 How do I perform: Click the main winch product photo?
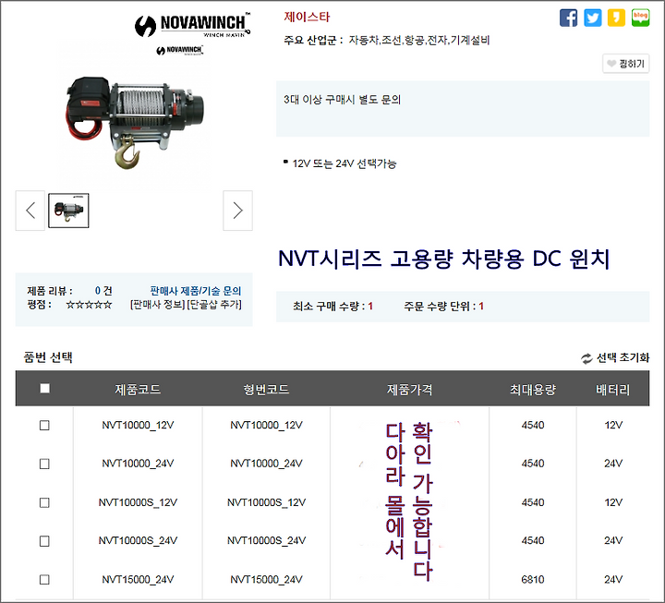[135, 121]
